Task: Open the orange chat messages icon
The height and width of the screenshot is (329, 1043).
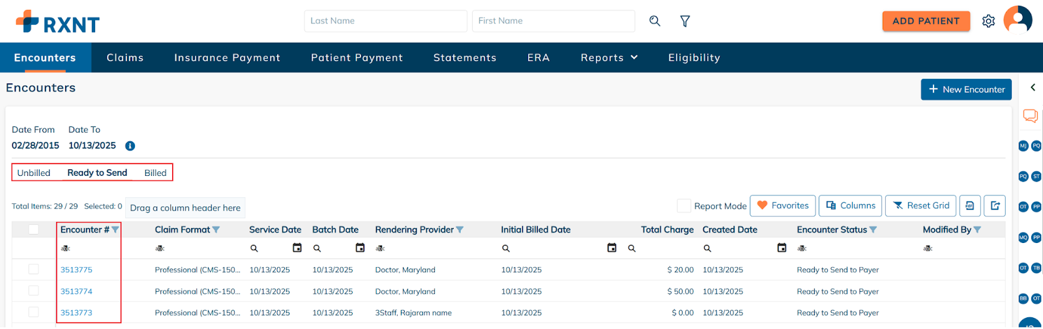Action: point(1030,116)
